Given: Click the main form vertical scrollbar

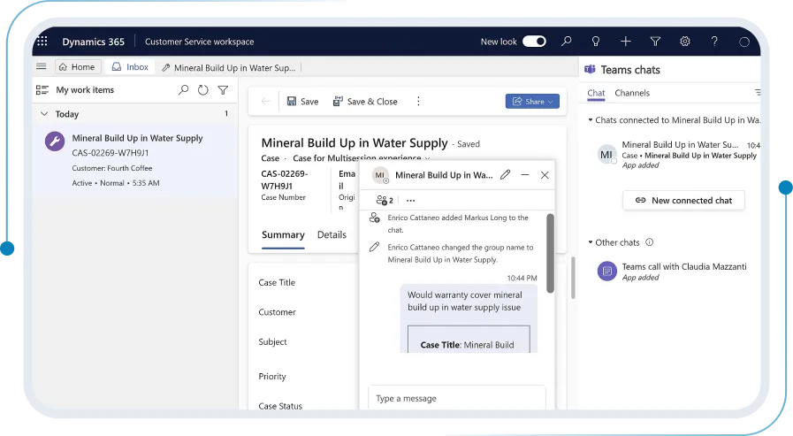Looking at the screenshot, I should 573,278.
